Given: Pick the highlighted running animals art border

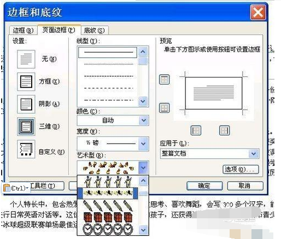Looking at the screenshot, I should [108, 193].
